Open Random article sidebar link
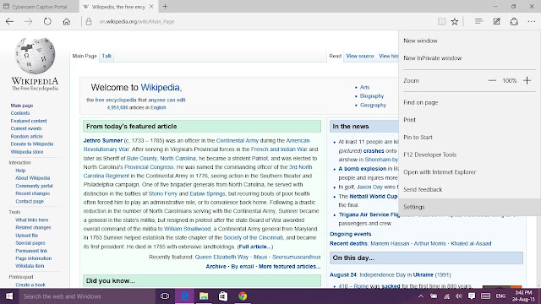Image resolution: width=541 pixels, height=304 pixels. (x=26, y=136)
